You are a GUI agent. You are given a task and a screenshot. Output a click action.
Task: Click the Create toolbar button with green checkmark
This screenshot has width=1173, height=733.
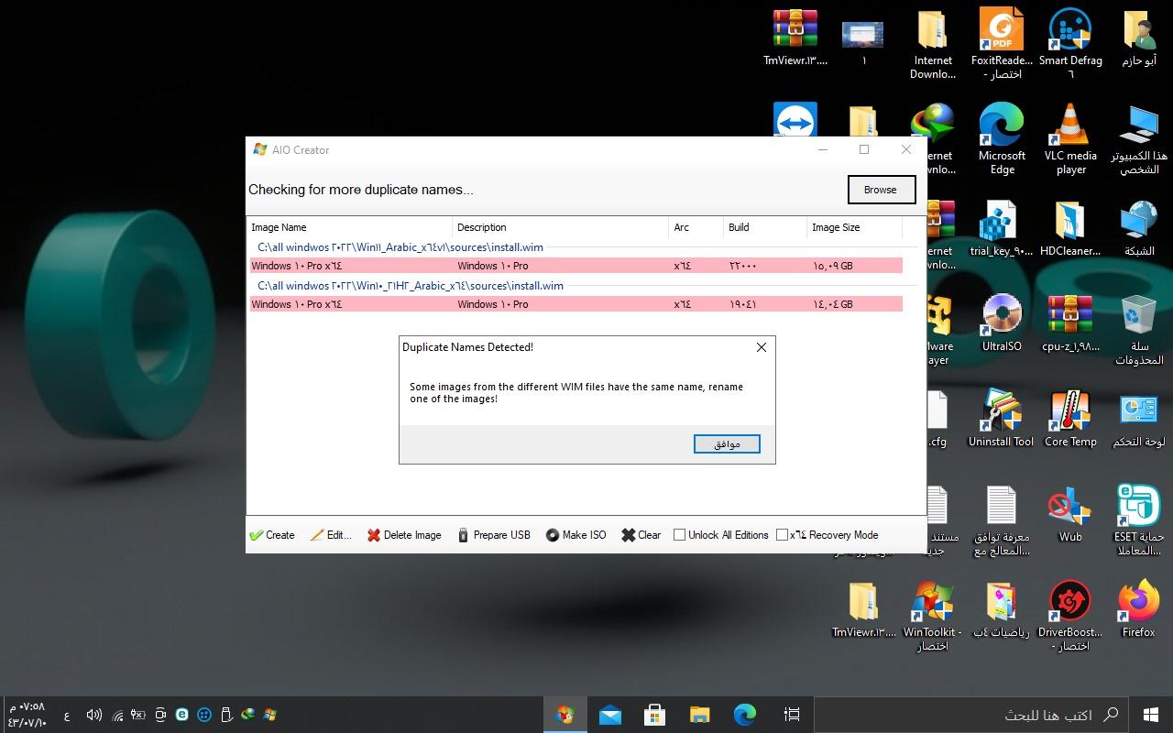(272, 535)
